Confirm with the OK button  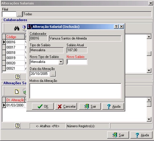coord(43,106)
